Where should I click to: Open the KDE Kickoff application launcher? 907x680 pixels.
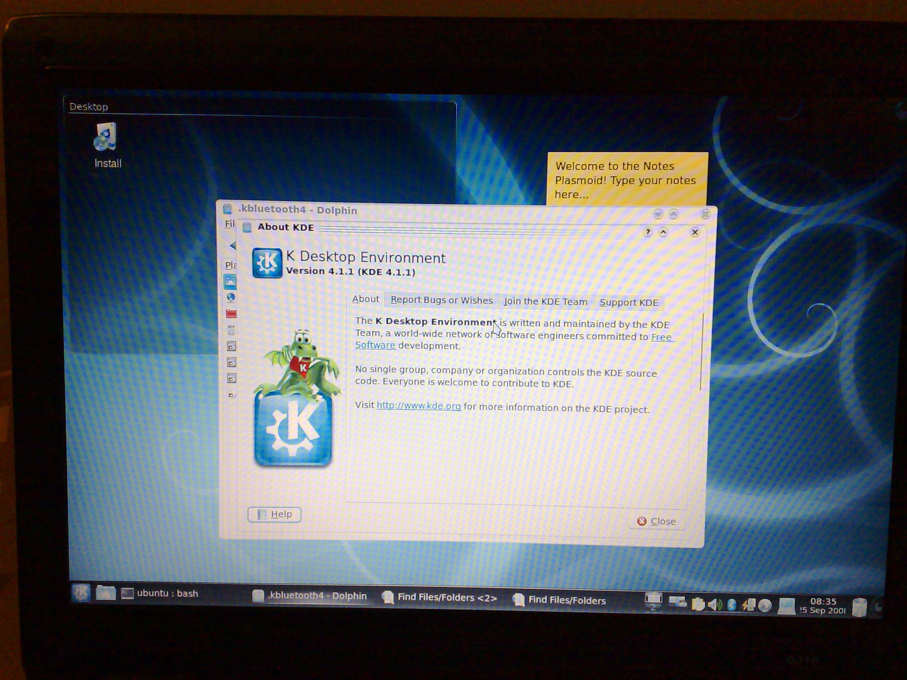(x=81, y=592)
